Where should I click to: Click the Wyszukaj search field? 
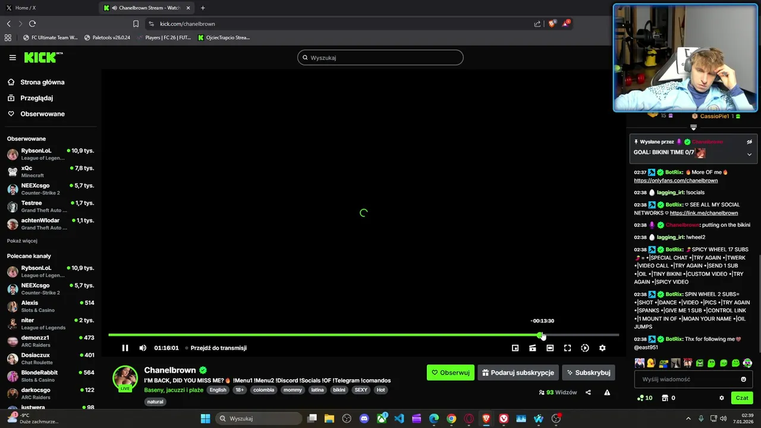[380, 58]
